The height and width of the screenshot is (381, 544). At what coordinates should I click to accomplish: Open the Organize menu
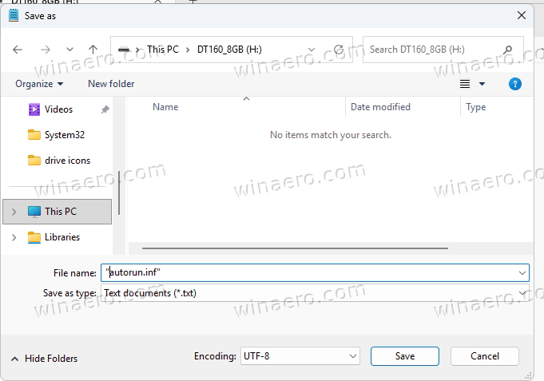[38, 84]
